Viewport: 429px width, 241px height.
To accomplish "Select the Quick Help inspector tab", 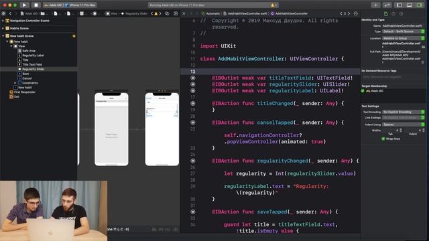I will pos(401,13).
